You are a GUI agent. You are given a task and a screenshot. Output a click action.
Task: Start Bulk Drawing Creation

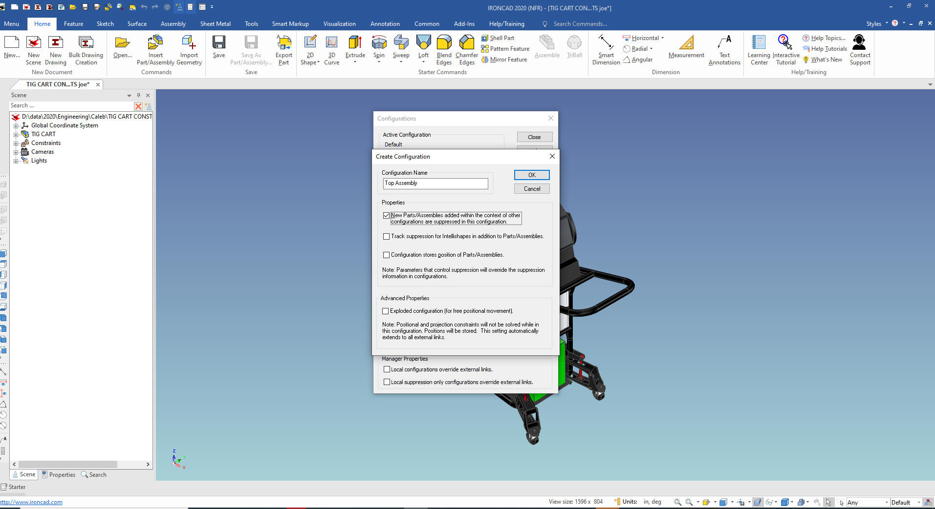[86, 43]
